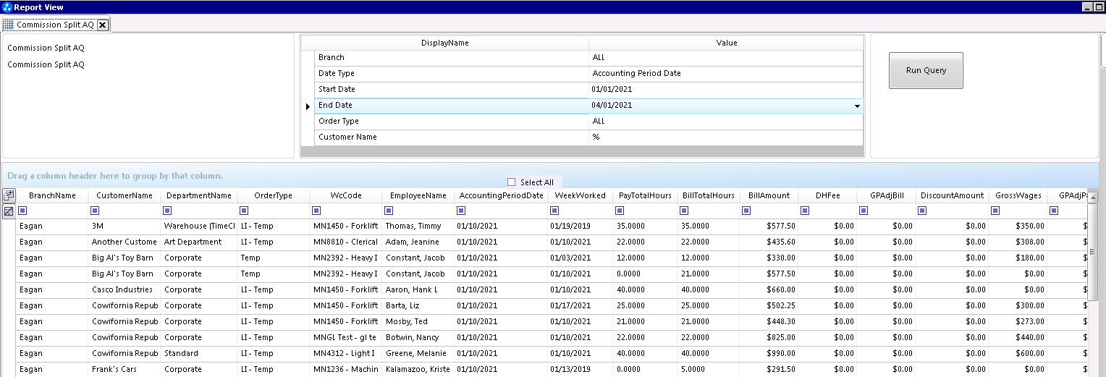Sort by the EmployeeName column header
The image size is (1106, 377).
pos(418,195)
